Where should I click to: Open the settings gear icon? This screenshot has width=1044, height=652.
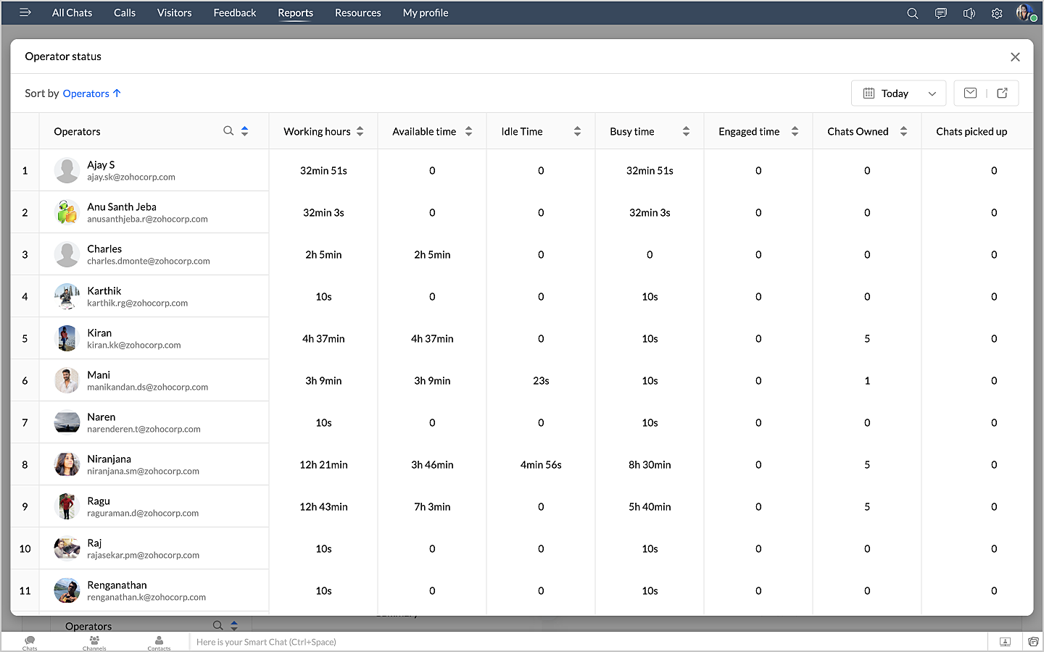997,13
